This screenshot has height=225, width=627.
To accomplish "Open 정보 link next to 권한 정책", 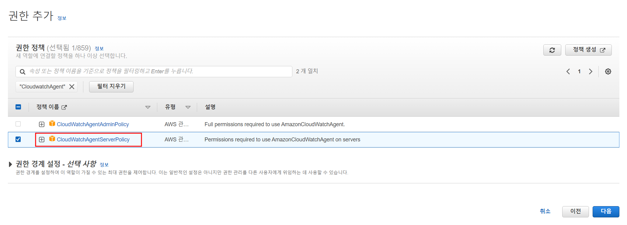I will (99, 49).
